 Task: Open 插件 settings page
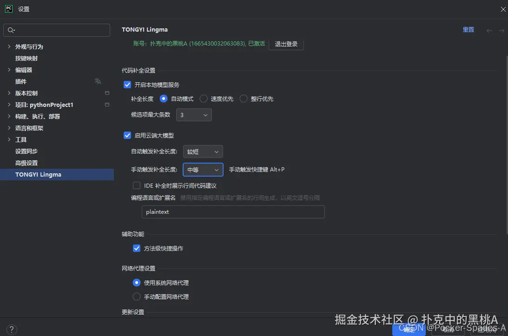[x=21, y=82]
